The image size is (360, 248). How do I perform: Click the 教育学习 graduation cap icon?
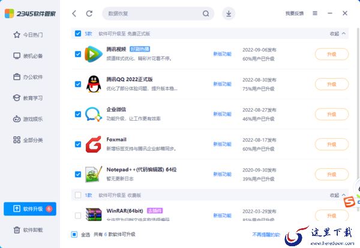coord(17,98)
